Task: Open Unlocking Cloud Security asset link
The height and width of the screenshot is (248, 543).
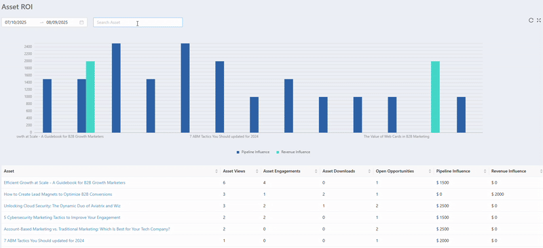Action: point(62,206)
